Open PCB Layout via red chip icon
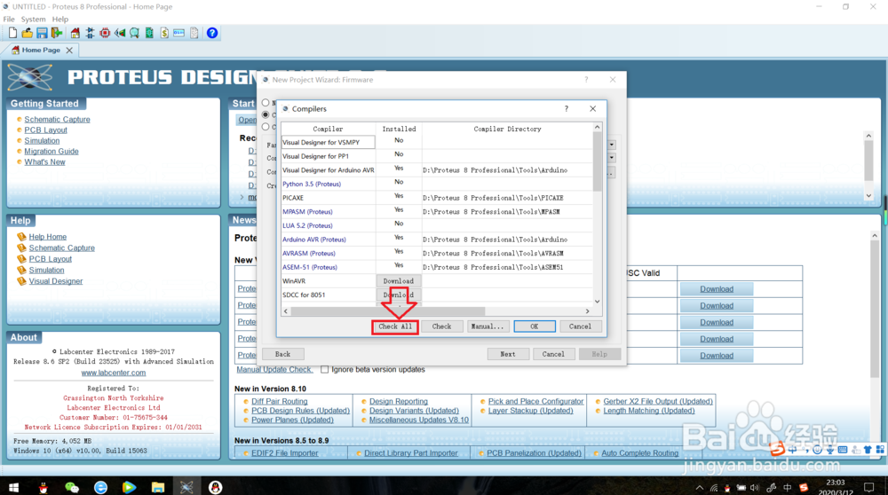 105,33
